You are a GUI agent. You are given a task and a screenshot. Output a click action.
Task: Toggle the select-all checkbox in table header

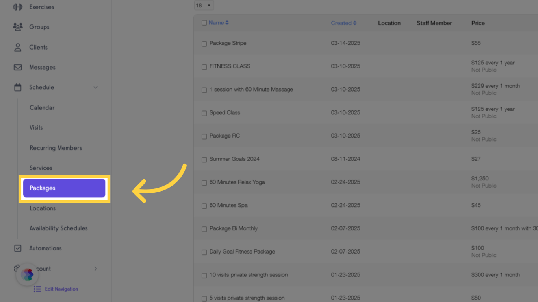click(x=204, y=23)
